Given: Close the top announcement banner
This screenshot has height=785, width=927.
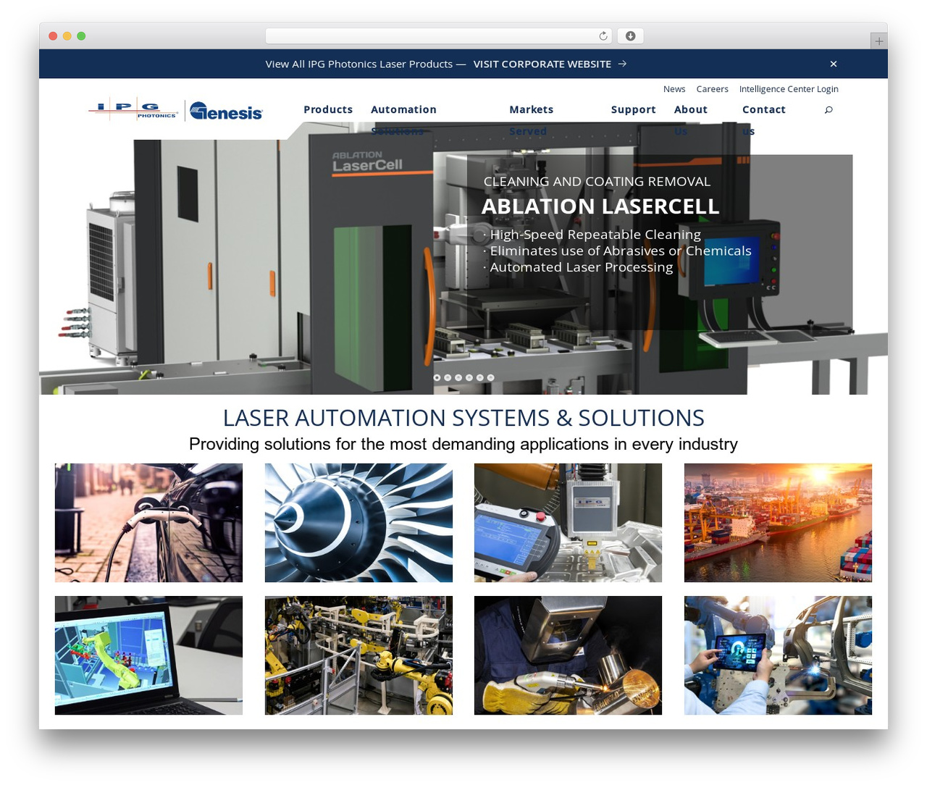Looking at the screenshot, I should click(834, 64).
